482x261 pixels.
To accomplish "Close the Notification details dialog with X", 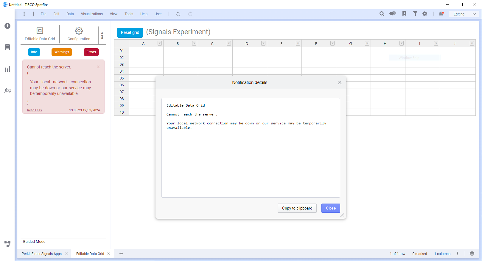I will pos(340,82).
